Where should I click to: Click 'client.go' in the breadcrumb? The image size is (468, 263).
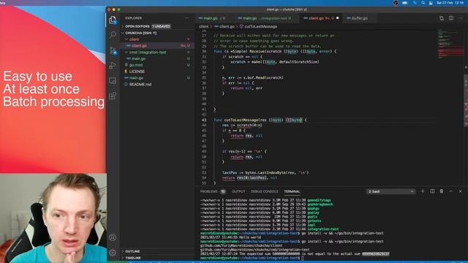pyautogui.click(x=227, y=26)
